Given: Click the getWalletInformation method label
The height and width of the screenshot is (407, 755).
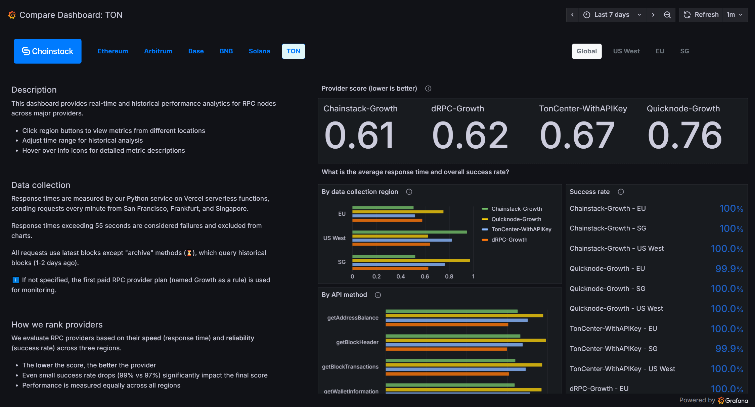Looking at the screenshot, I should (351, 391).
